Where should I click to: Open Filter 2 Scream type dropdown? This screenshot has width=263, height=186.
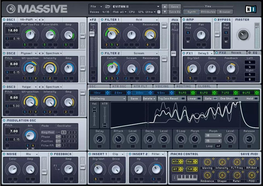click(x=140, y=53)
